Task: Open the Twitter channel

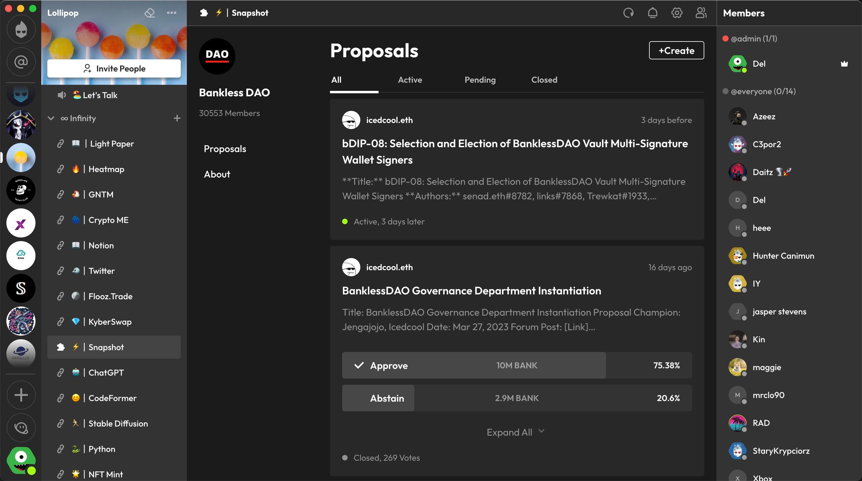Action: (x=114, y=271)
